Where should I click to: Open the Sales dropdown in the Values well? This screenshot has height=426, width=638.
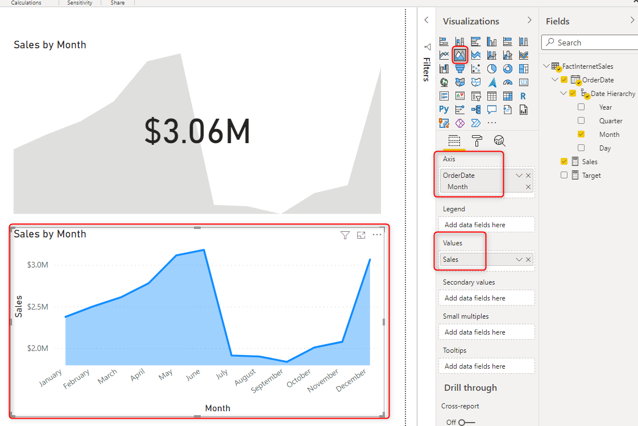tap(518, 260)
